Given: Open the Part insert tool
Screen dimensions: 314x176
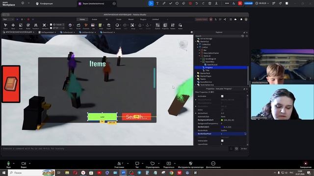Looking at the screenshot, I should point(70,26).
